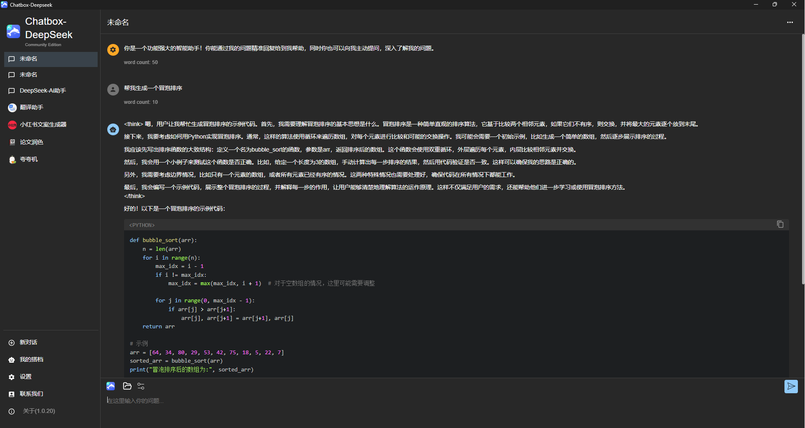Open the folder attach icon above input
The image size is (805, 428).
click(x=127, y=386)
